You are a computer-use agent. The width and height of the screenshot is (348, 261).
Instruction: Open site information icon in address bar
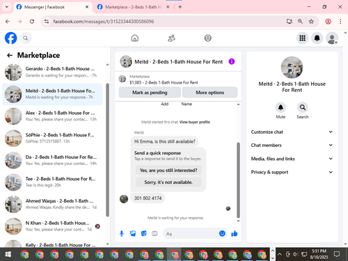[47, 22]
